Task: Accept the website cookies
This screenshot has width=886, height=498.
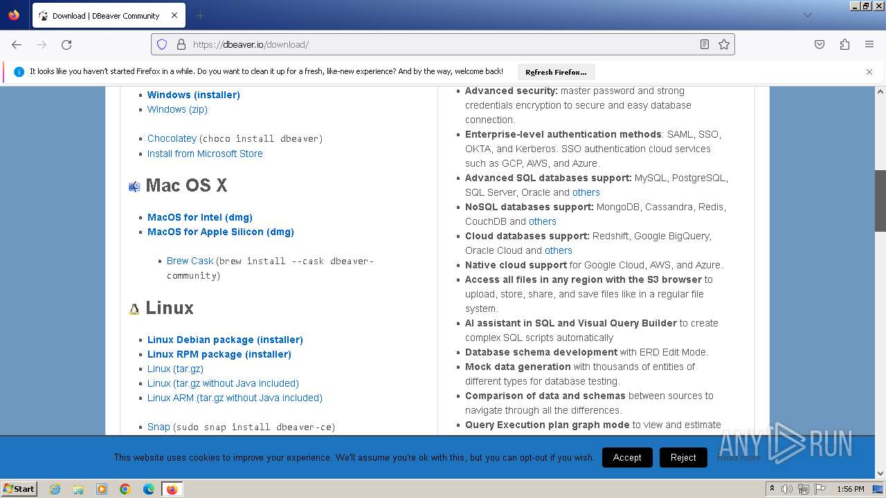Action: tap(627, 457)
